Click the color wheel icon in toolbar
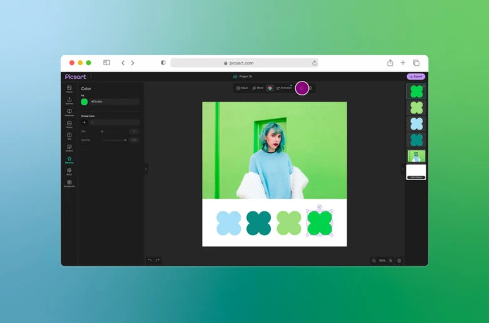The image size is (489, 323). point(270,88)
